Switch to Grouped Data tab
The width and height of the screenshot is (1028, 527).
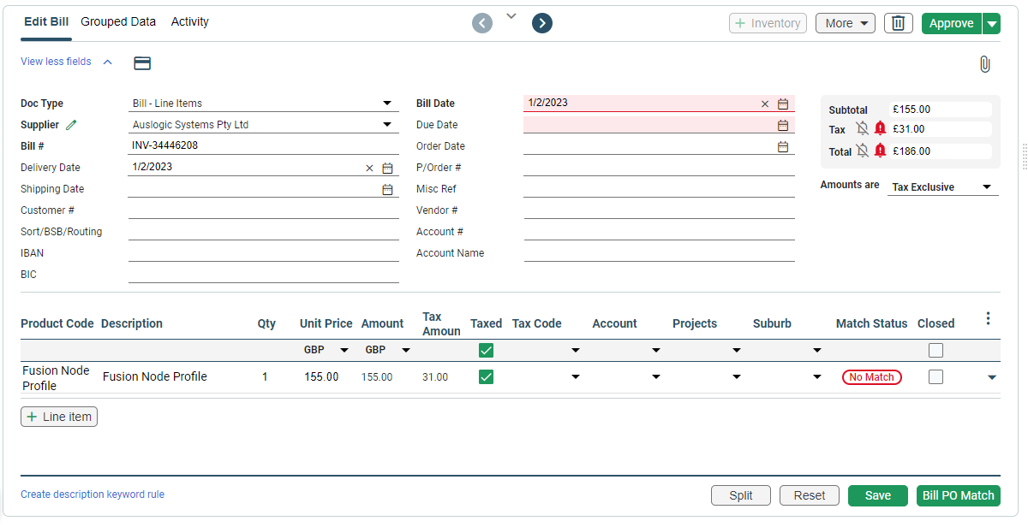tap(118, 21)
